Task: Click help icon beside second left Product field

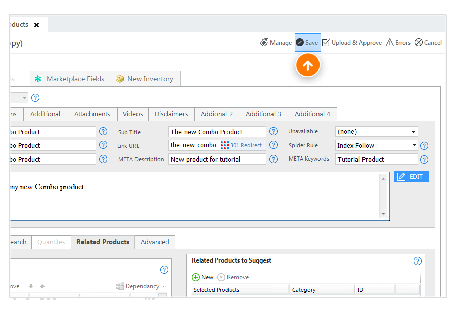Action: [103, 145]
